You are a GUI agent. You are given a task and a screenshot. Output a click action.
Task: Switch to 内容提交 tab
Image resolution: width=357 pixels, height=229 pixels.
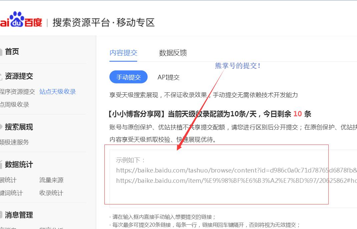[123, 53]
